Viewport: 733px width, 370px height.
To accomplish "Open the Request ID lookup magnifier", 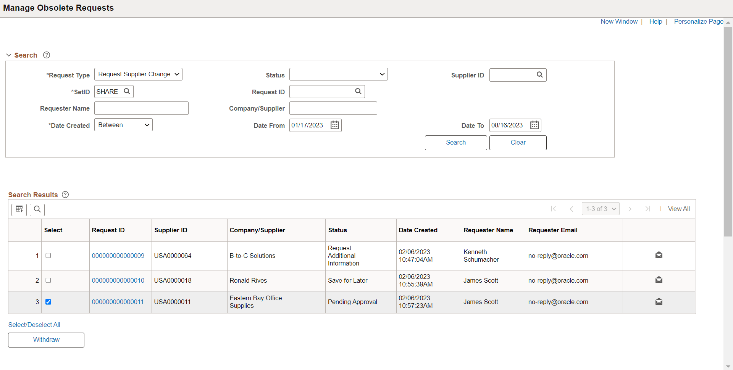I will (358, 91).
